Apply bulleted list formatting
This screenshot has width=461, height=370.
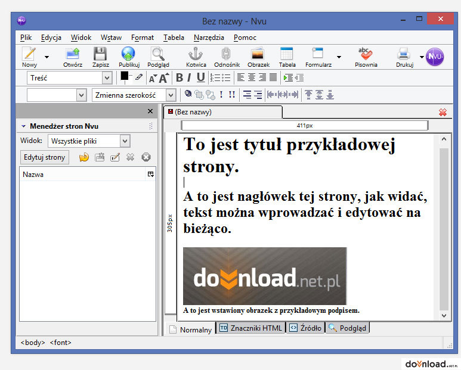(226, 77)
